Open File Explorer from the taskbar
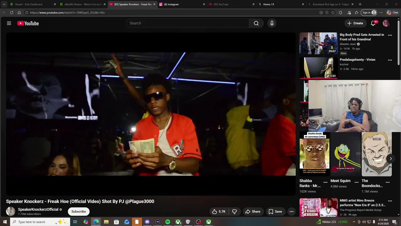 click(106, 222)
